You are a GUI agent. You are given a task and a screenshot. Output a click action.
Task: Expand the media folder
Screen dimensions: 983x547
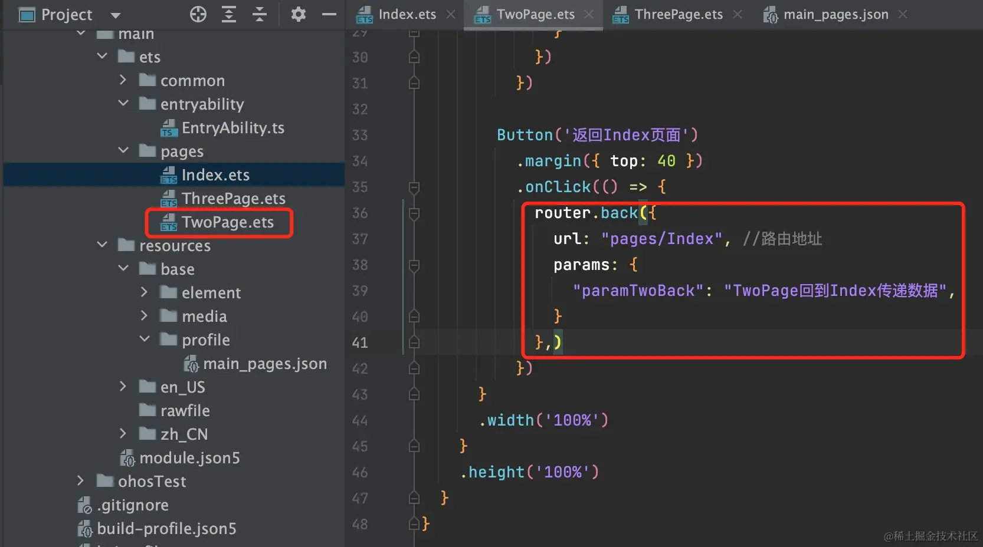(144, 315)
